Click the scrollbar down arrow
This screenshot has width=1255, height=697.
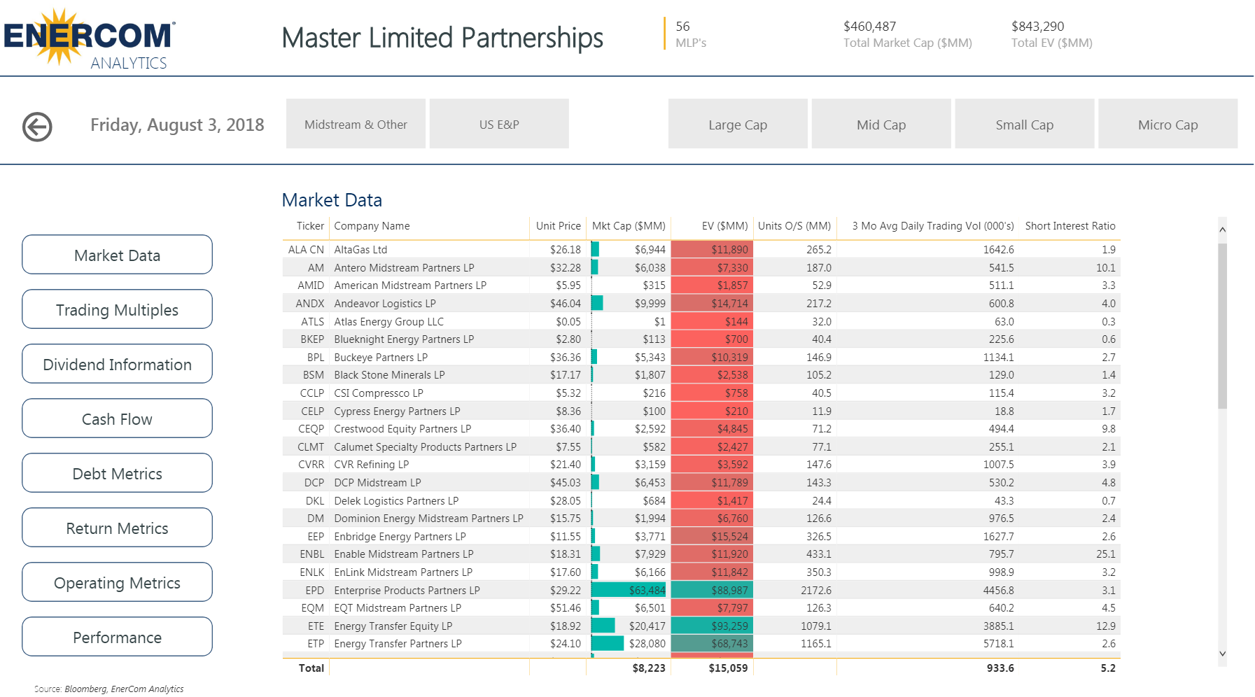click(x=1222, y=654)
